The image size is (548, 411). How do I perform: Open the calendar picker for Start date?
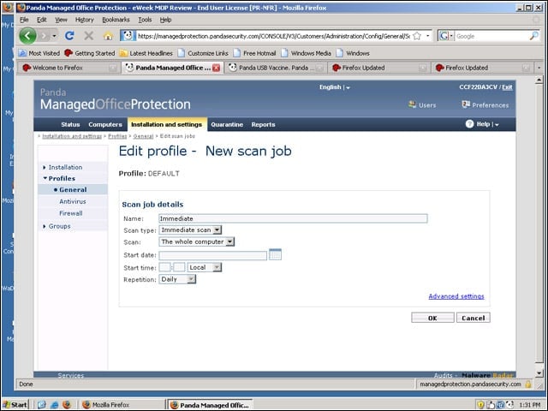point(275,254)
